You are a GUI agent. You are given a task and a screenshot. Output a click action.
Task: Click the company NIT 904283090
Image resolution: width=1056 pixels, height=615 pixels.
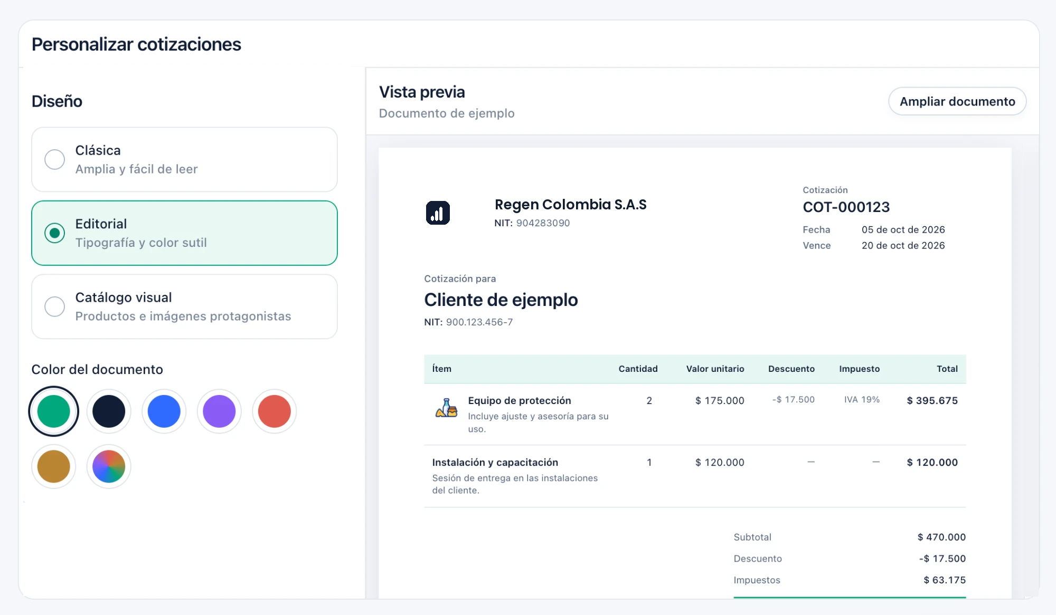click(543, 223)
